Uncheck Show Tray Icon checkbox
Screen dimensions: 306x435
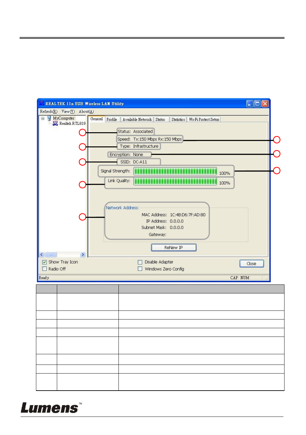(45, 262)
